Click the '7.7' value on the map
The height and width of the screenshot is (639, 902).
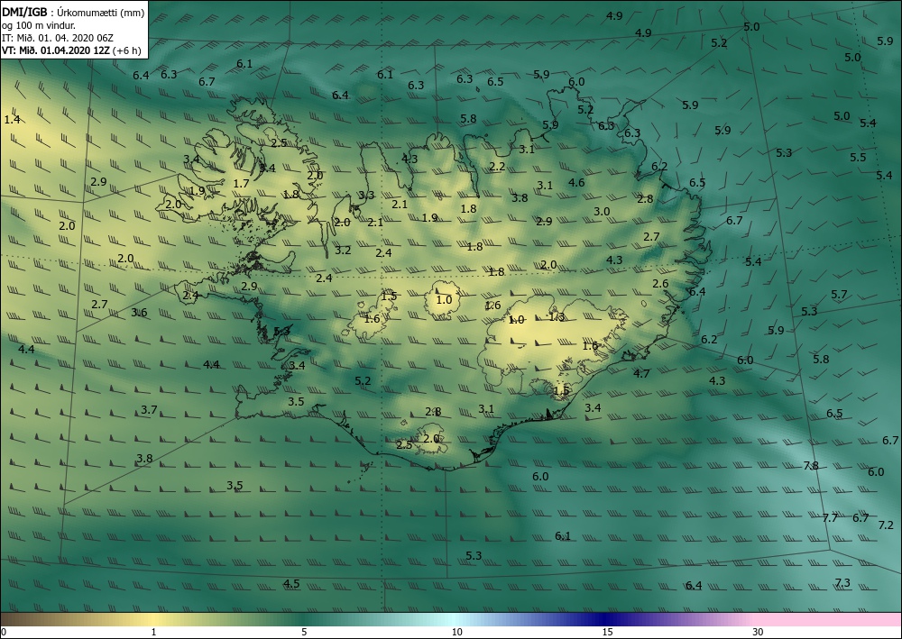[x=830, y=517]
